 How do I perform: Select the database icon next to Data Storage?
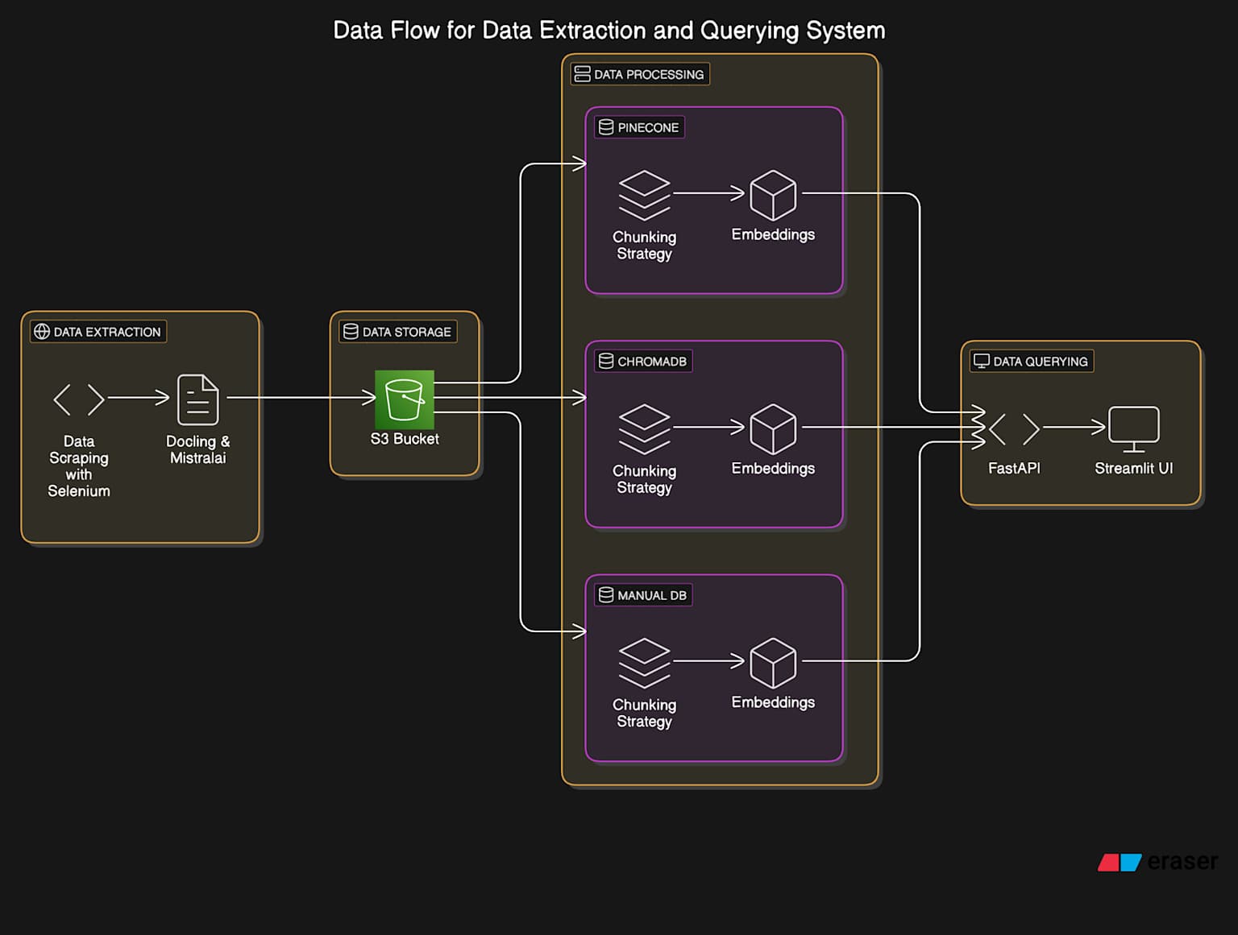click(351, 332)
